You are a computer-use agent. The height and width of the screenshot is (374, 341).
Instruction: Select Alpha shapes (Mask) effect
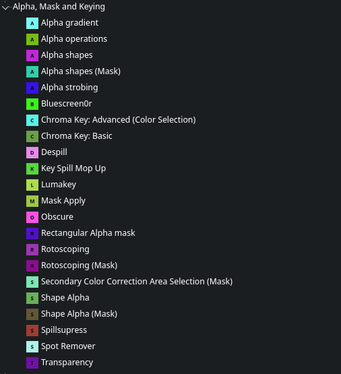pyautogui.click(x=81, y=71)
